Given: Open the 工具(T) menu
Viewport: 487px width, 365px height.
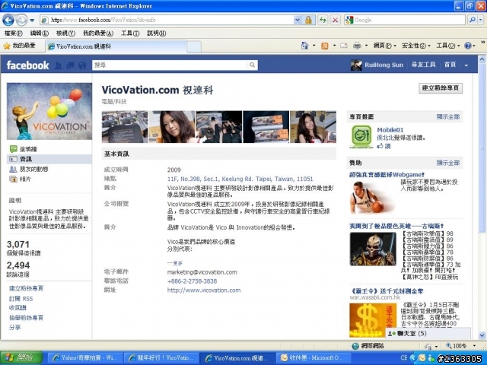Looking at the screenshot, I should pyautogui.click(x=130, y=33).
